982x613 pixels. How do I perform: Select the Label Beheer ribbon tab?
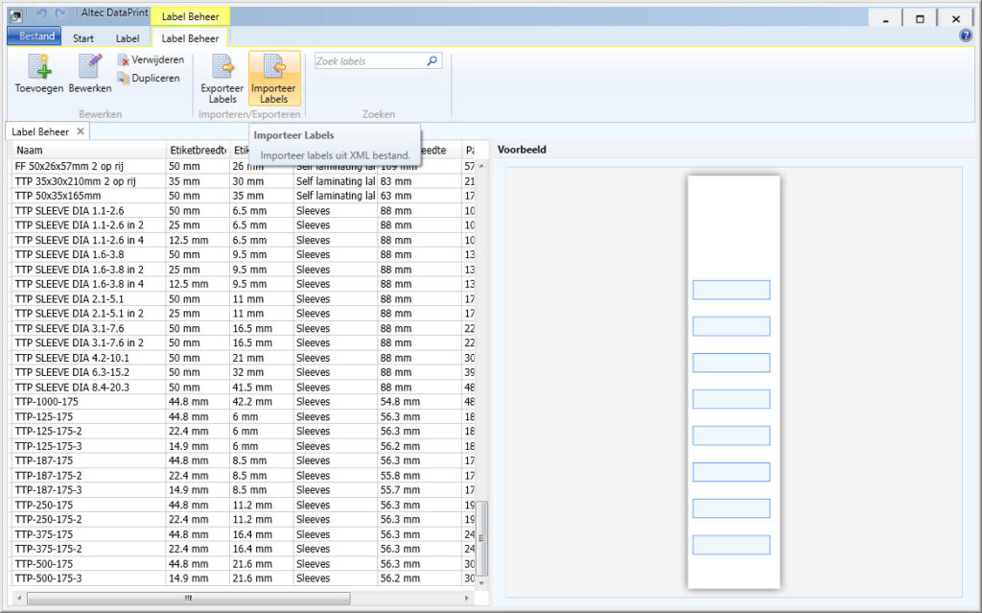189,36
